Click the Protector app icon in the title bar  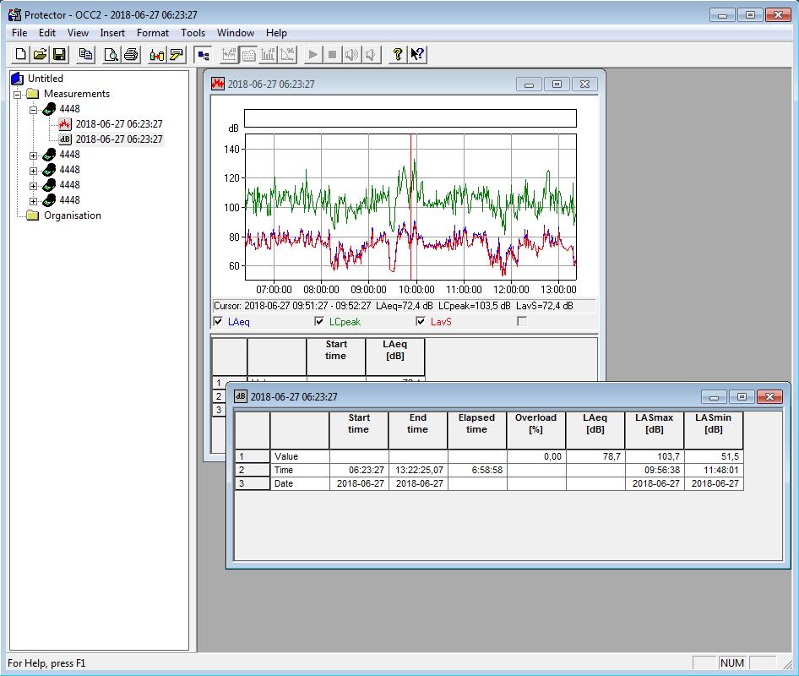coord(14,14)
